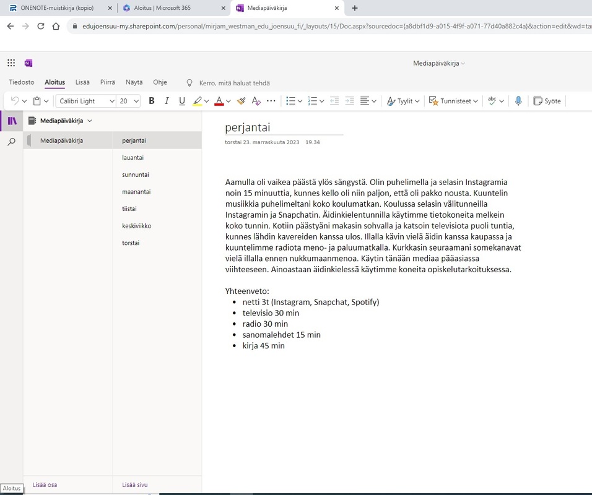The height and width of the screenshot is (495, 592).
Task: Switch to the Lisää ribbon tab
Action: click(x=82, y=82)
